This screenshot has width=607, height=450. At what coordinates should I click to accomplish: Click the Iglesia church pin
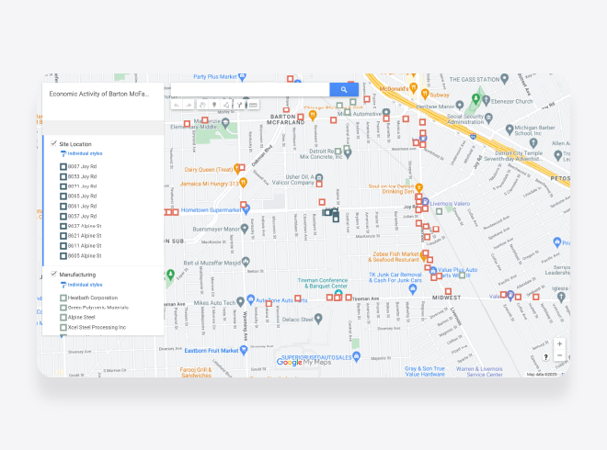click(561, 298)
